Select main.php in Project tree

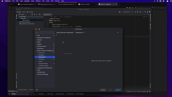pyautogui.click(x=27, y=20)
